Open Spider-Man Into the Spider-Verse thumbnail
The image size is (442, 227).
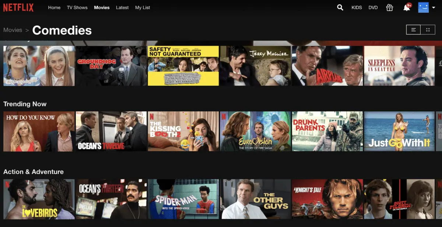click(x=183, y=199)
